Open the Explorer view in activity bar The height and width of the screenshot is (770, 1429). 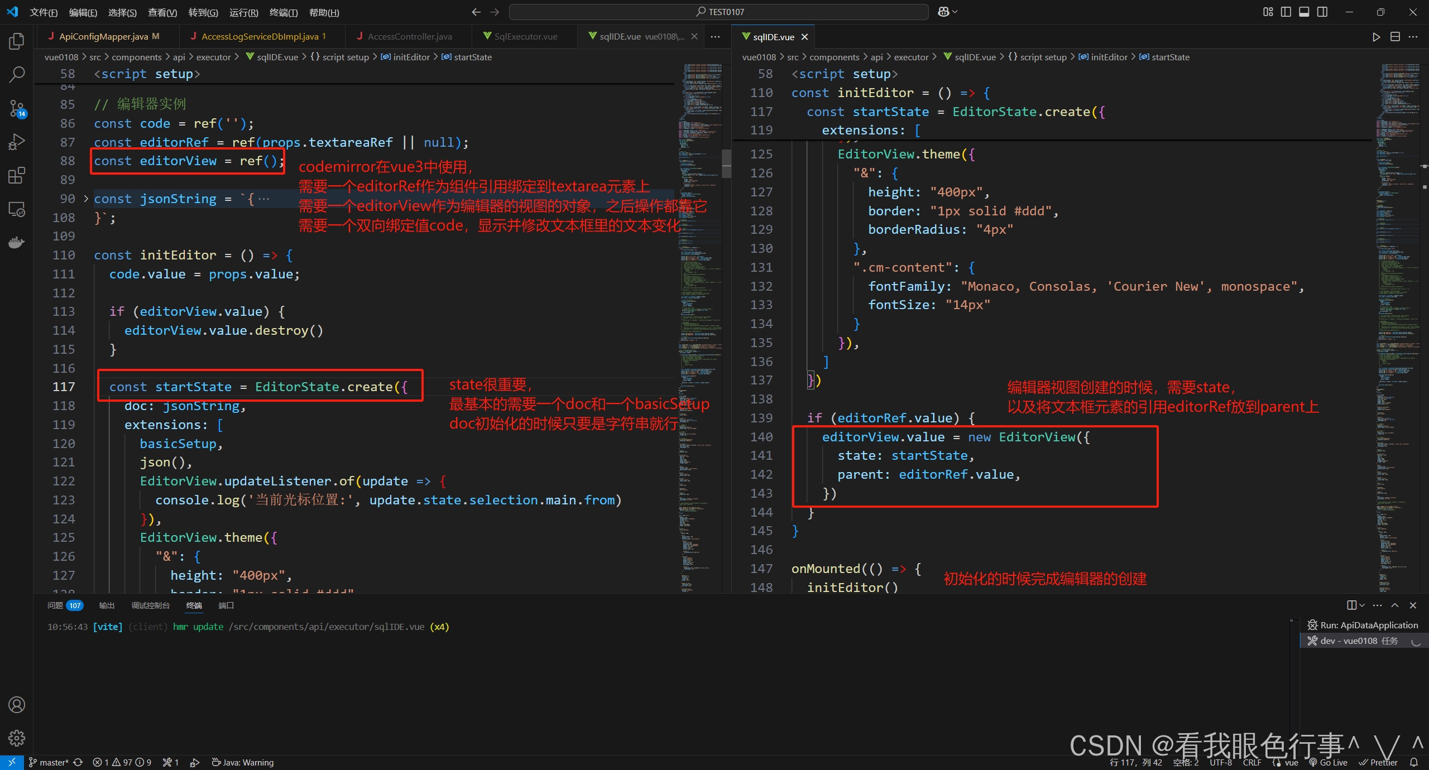17,41
